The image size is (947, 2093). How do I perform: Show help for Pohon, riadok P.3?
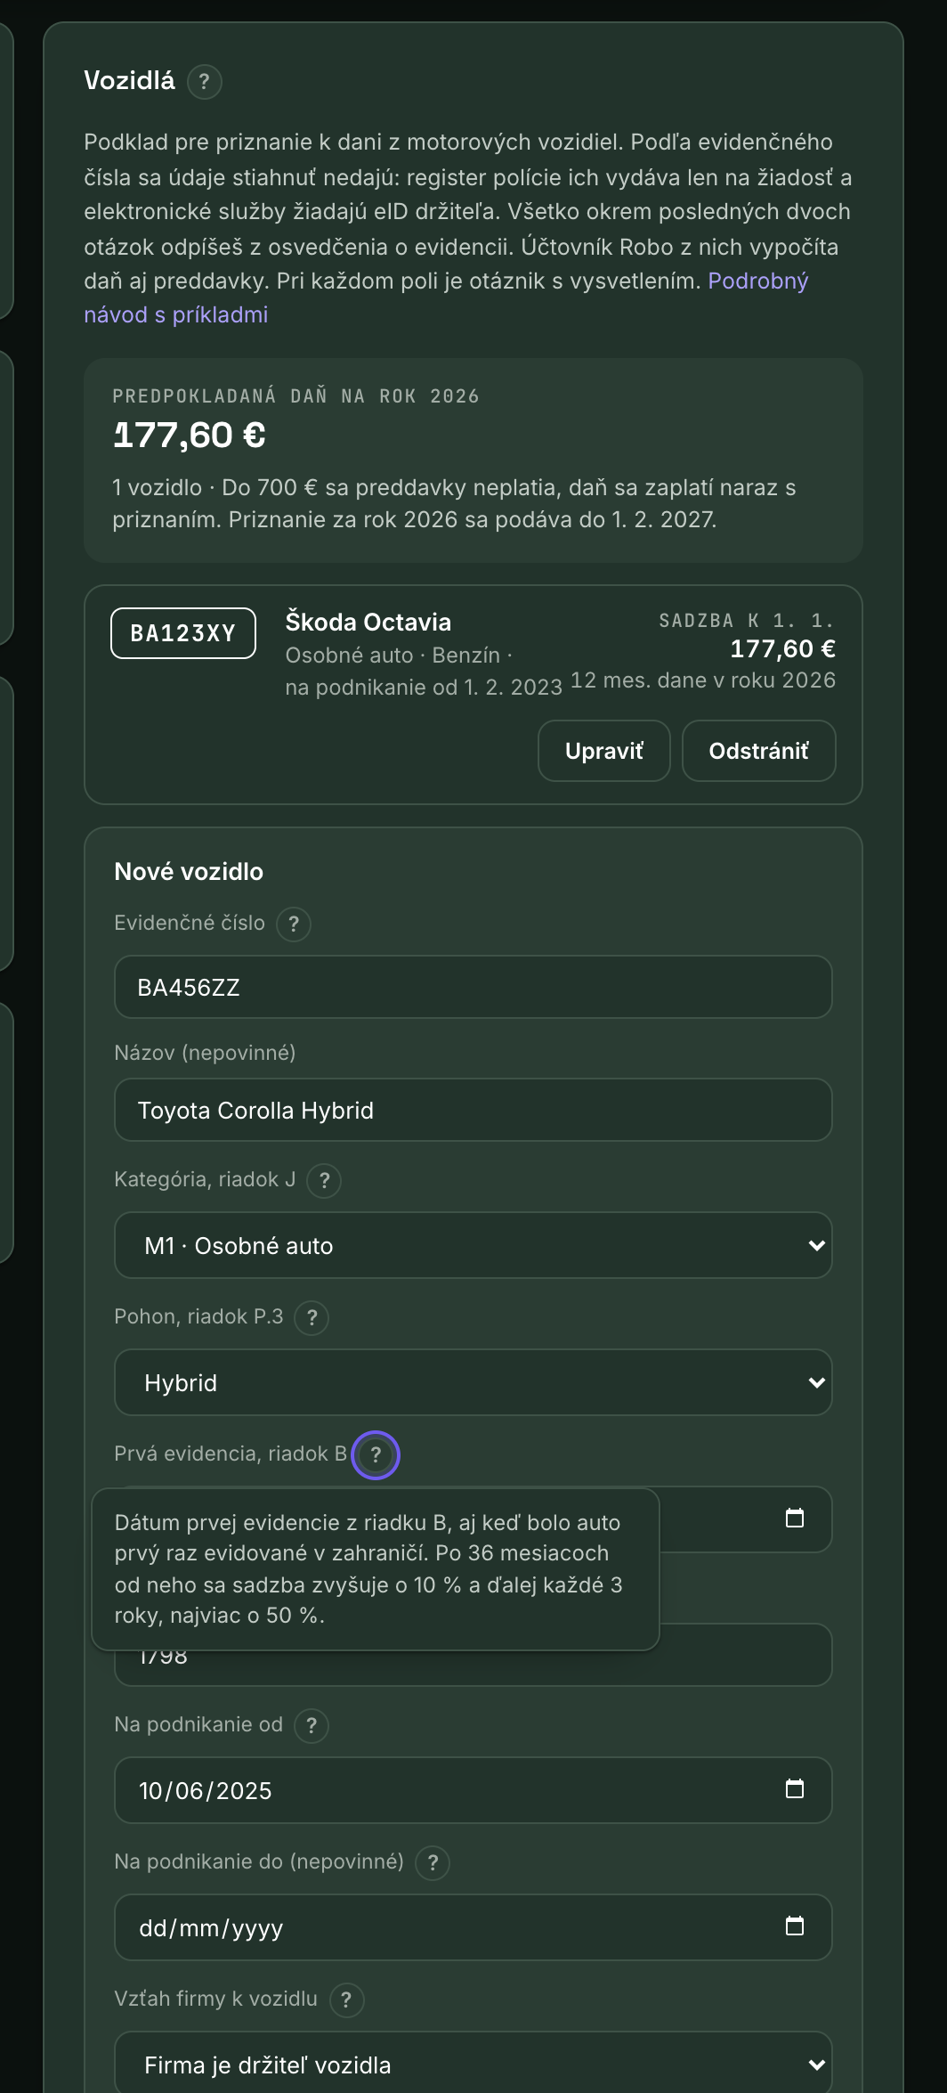[x=312, y=1318]
